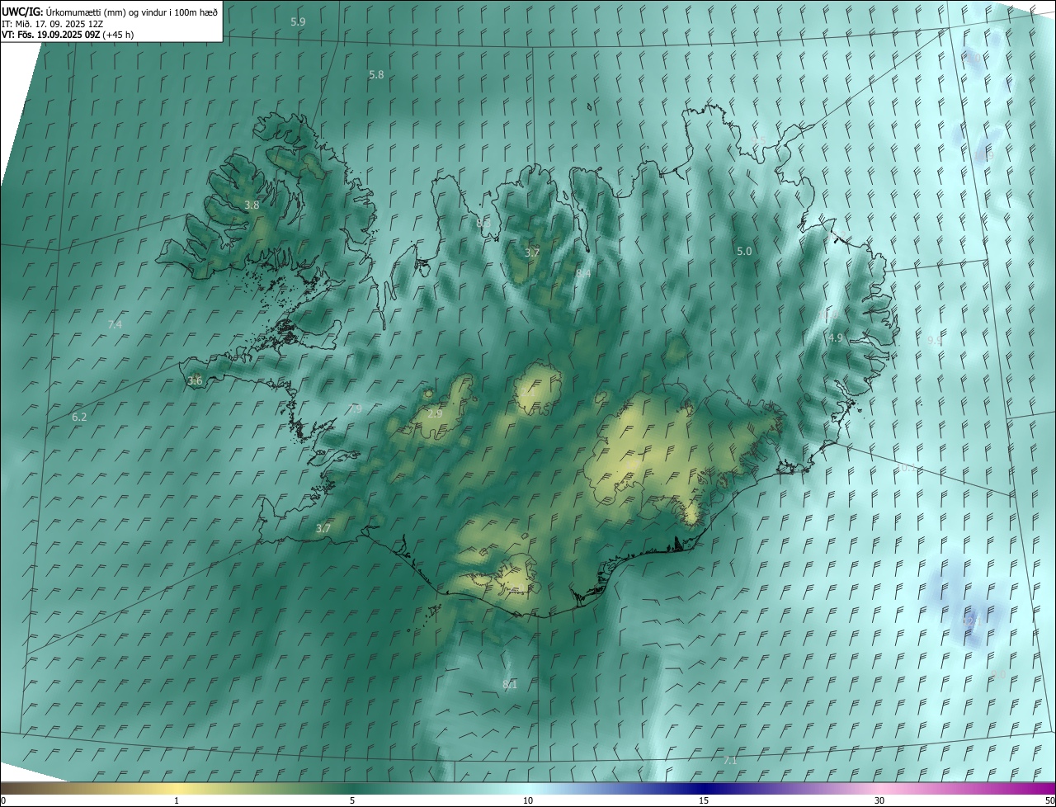Click the color scale label 50

pyautogui.click(x=1049, y=800)
